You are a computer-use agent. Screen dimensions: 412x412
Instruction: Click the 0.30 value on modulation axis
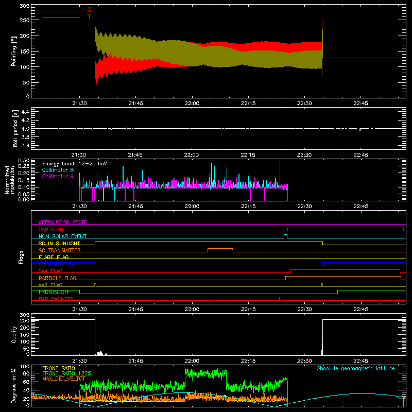(24, 160)
